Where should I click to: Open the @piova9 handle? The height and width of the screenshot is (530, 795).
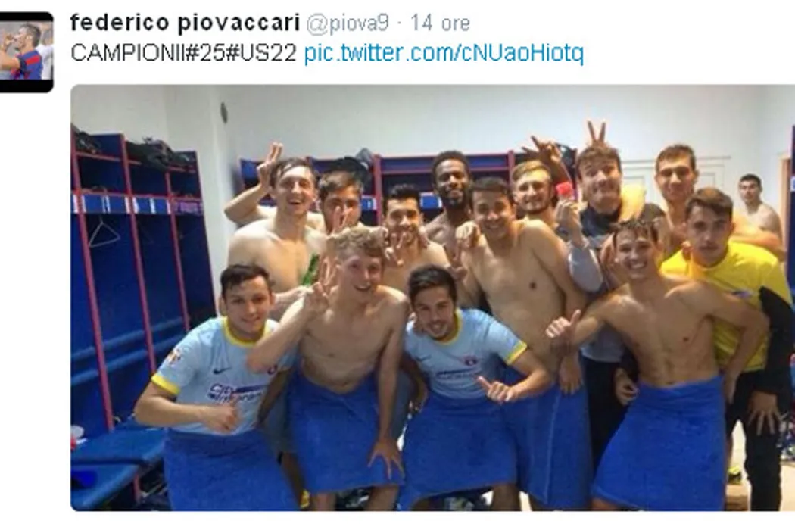pos(348,23)
